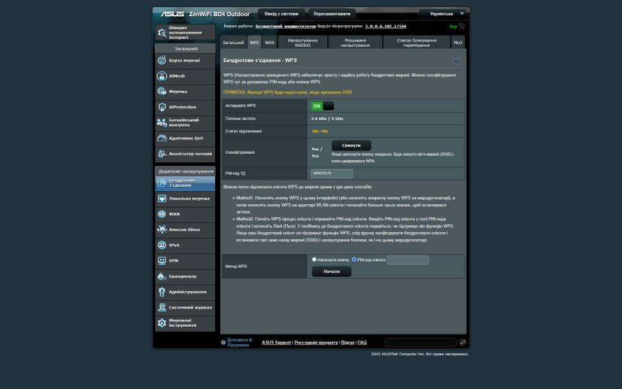Select the Amazon Alexa icon
The width and height of the screenshot is (622, 389).
click(x=162, y=230)
